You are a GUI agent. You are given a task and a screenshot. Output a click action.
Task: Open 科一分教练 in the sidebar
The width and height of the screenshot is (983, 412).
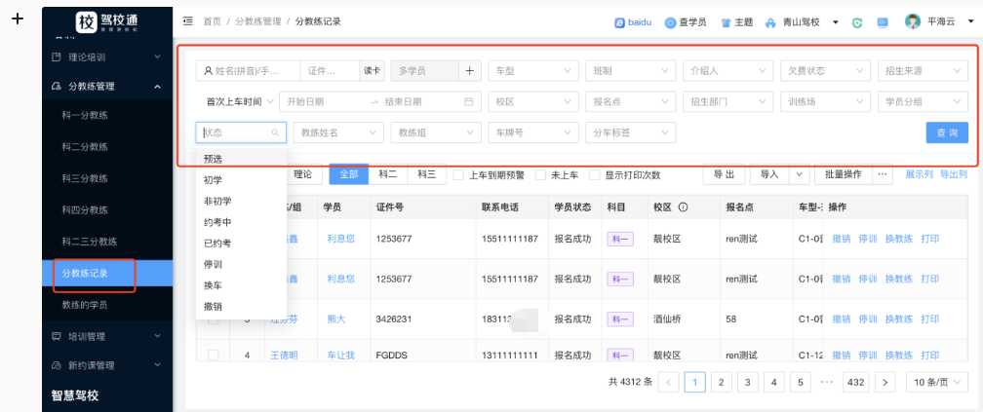click(84, 116)
